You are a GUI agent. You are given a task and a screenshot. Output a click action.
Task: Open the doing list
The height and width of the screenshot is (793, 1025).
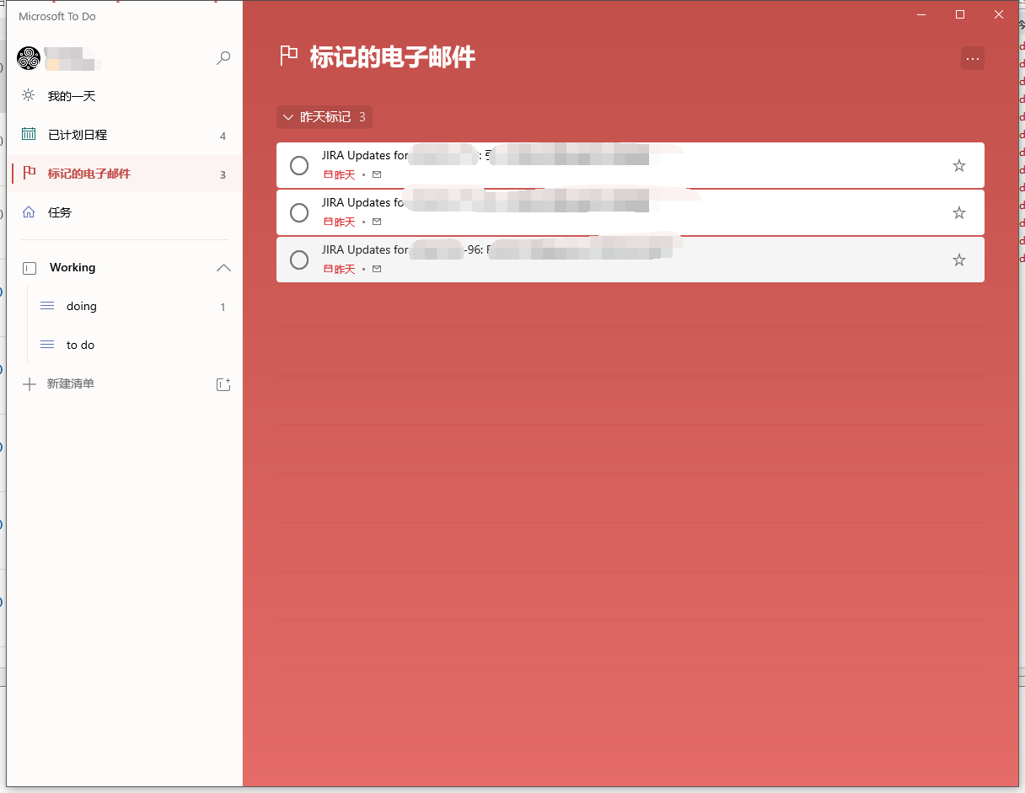(125, 307)
